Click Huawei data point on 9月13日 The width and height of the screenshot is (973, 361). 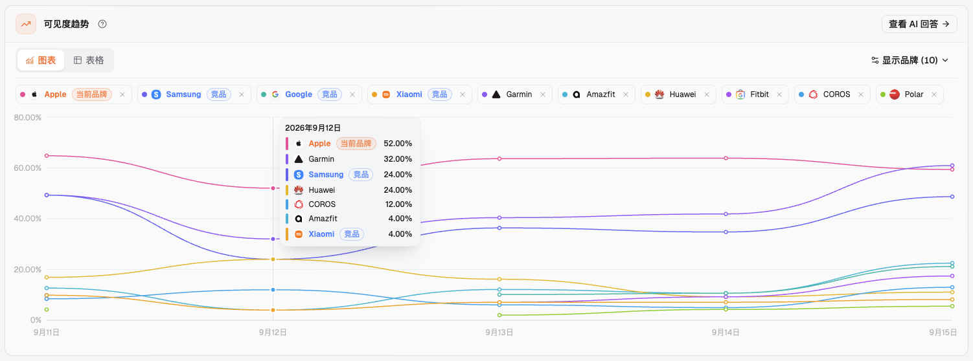click(x=499, y=279)
